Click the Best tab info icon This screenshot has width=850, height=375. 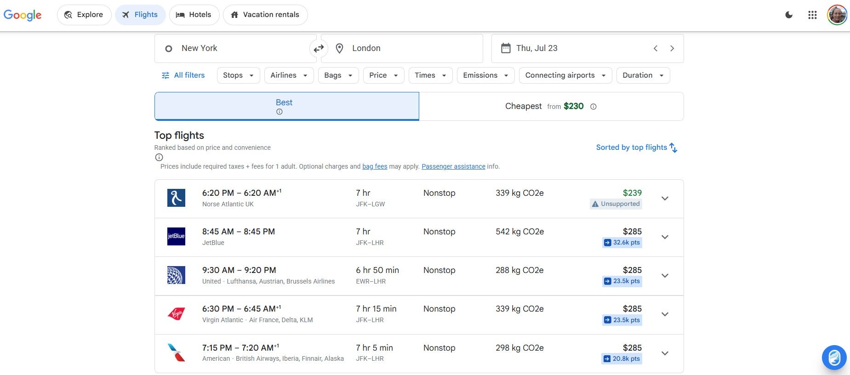pyautogui.click(x=280, y=112)
